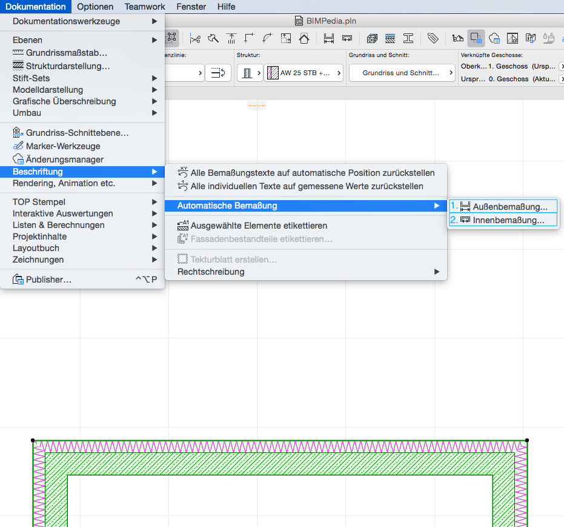
Task: Click Ausgewählte Elemente etikettieren
Action: [259, 226]
